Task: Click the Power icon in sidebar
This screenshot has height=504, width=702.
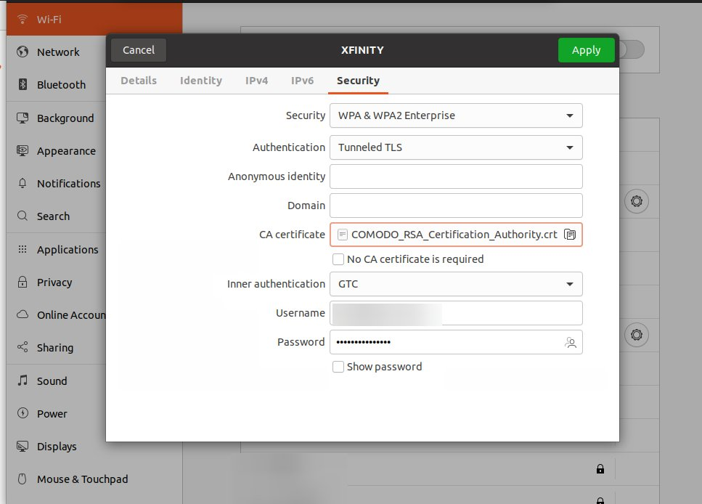Action: pyautogui.click(x=23, y=413)
